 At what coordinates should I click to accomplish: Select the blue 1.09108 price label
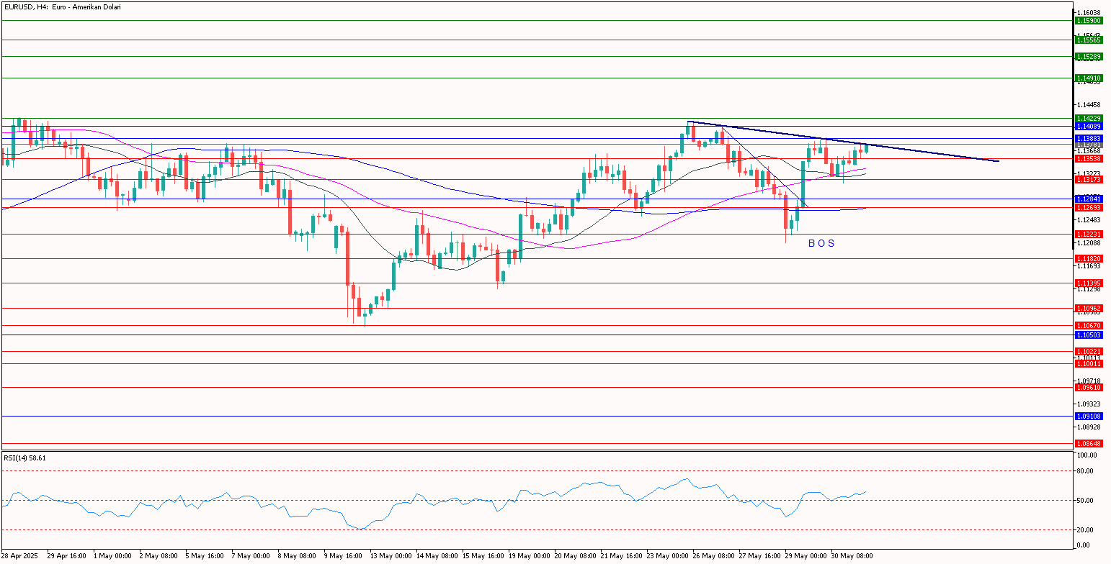[x=1089, y=416]
